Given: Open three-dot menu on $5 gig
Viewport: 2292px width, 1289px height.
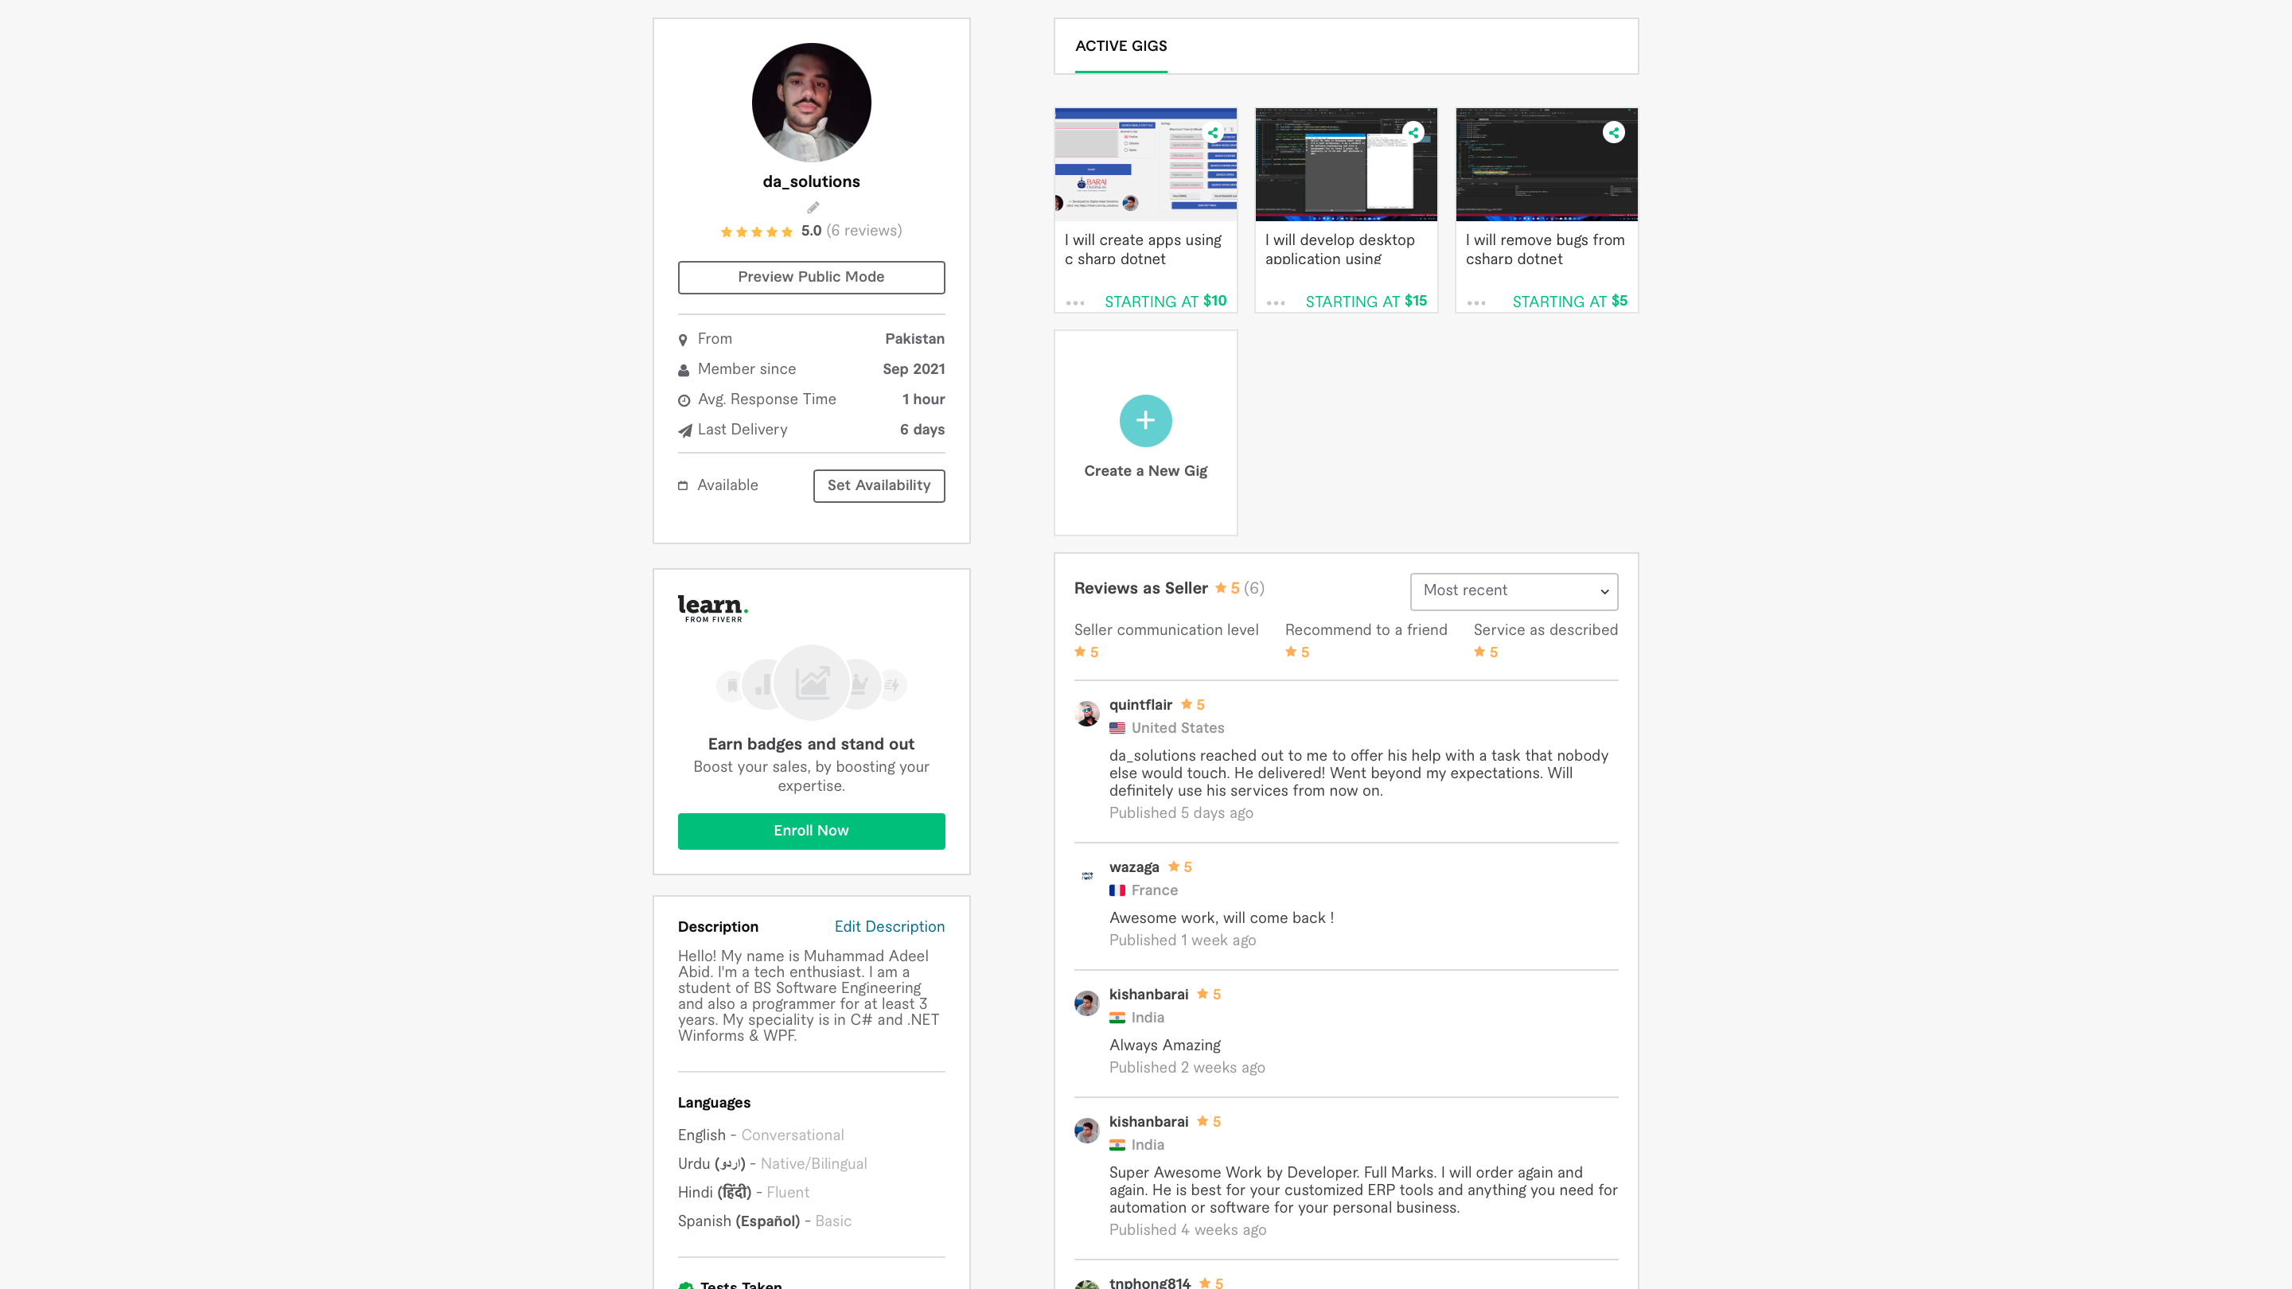Looking at the screenshot, I should [x=1476, y=302].
